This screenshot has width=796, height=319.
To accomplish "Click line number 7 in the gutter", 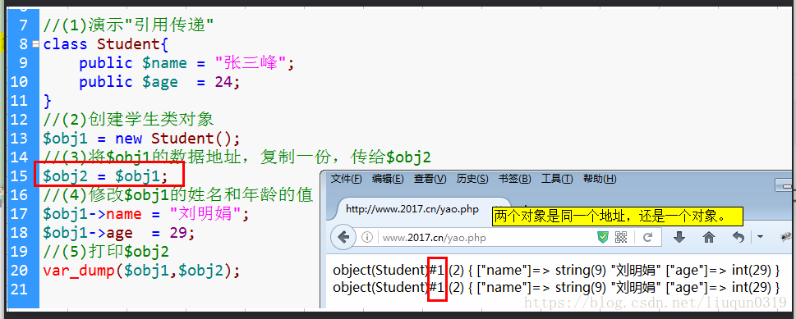I will click(x=23, y=25).
